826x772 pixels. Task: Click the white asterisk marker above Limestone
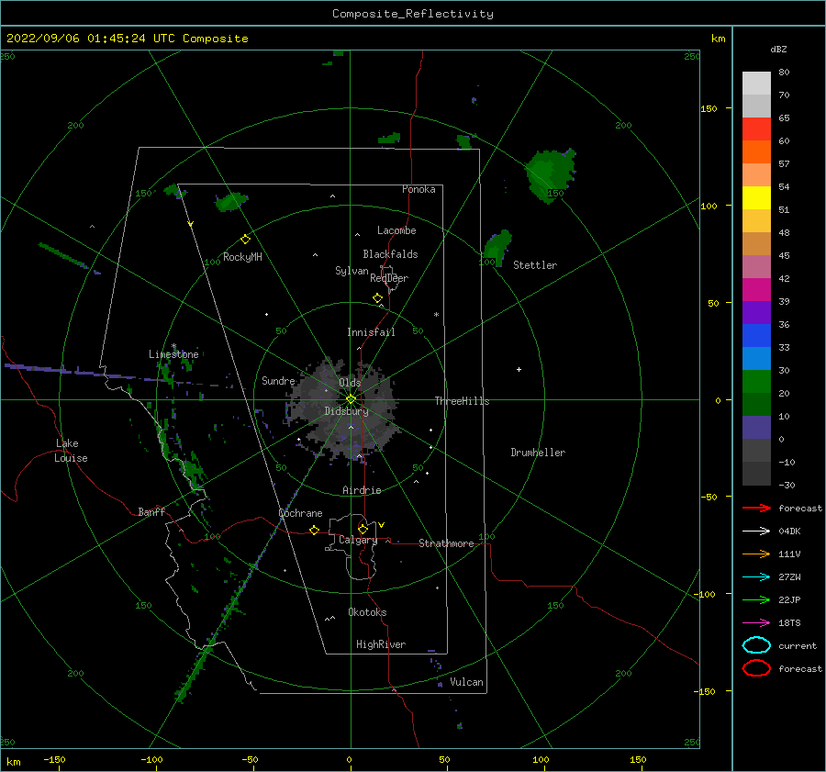(x=173, y=346)
